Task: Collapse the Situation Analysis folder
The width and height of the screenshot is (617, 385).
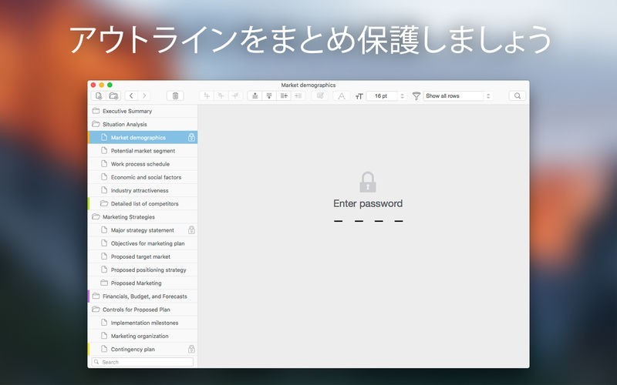Action: point(96,124)
